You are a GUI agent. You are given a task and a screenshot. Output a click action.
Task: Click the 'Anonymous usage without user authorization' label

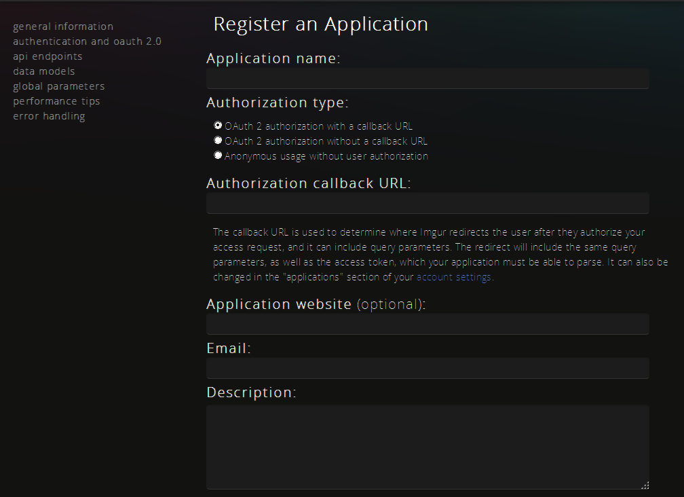(x=327, y=155)
